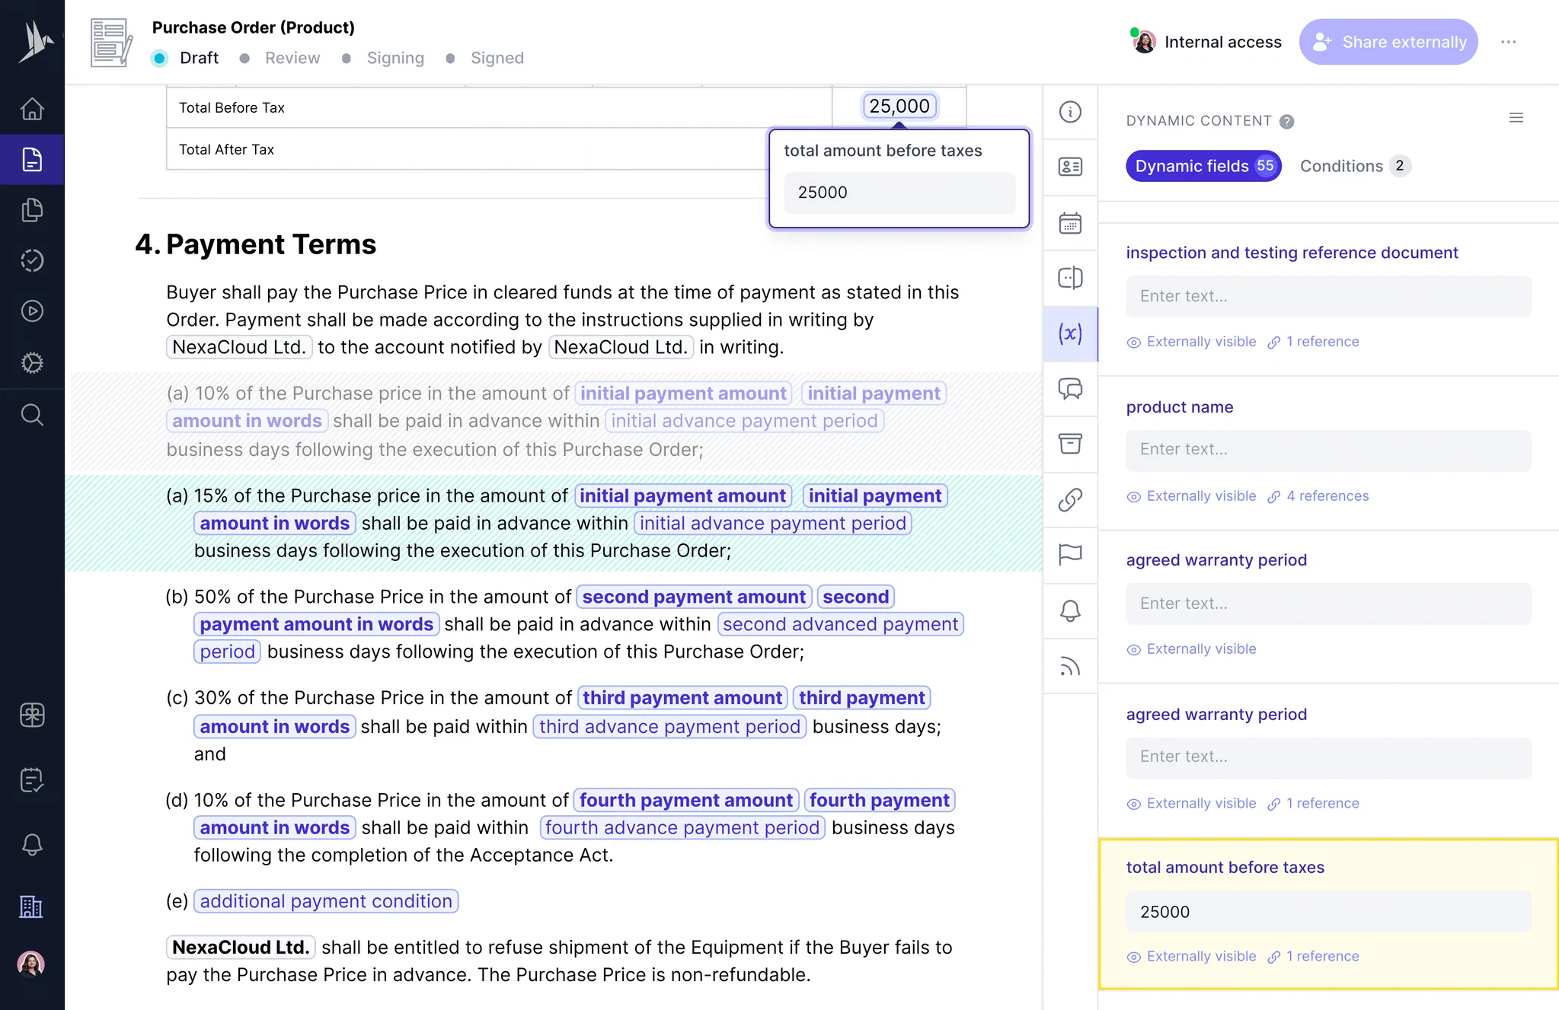
Task: Open the Tasks checkmark circle icon
Action: (x=32, y=260)
